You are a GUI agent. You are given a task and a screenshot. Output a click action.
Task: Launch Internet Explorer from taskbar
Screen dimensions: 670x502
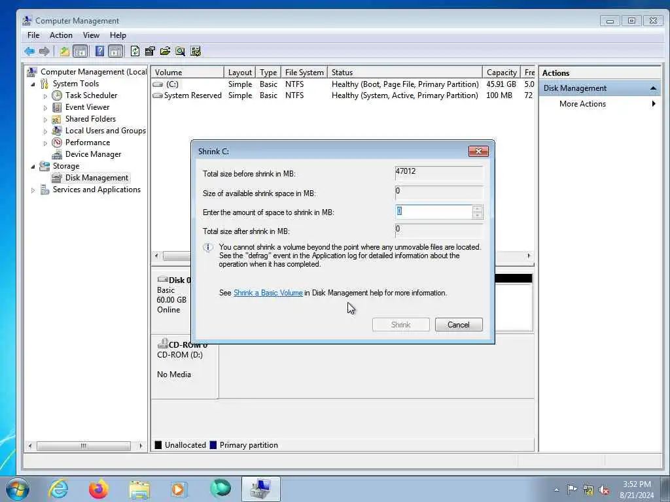58,489
